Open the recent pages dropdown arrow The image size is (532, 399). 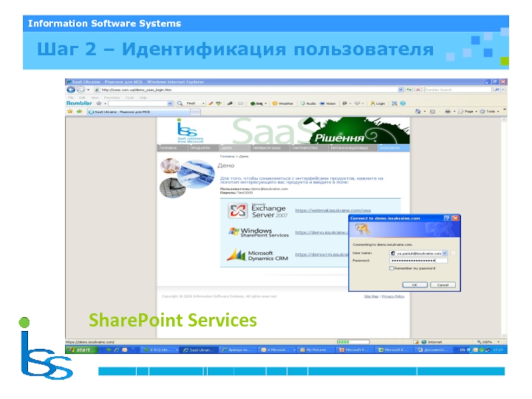[88, 90]
